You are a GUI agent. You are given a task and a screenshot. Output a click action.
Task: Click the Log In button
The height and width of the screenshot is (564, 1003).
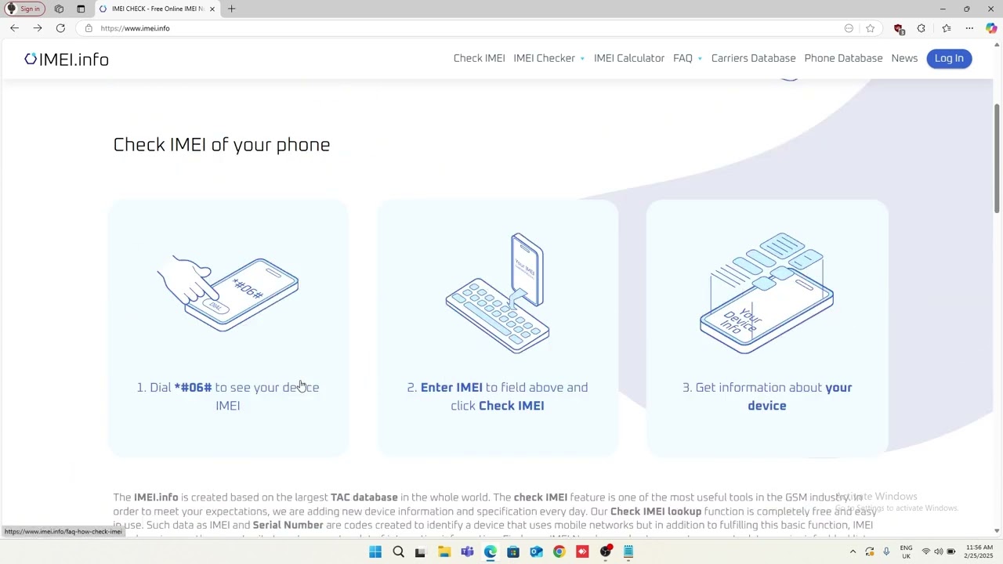949,59
